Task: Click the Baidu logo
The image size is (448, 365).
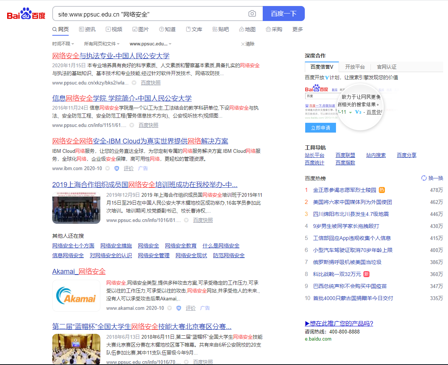Action: pyautogui.click(x=26, y=14)
